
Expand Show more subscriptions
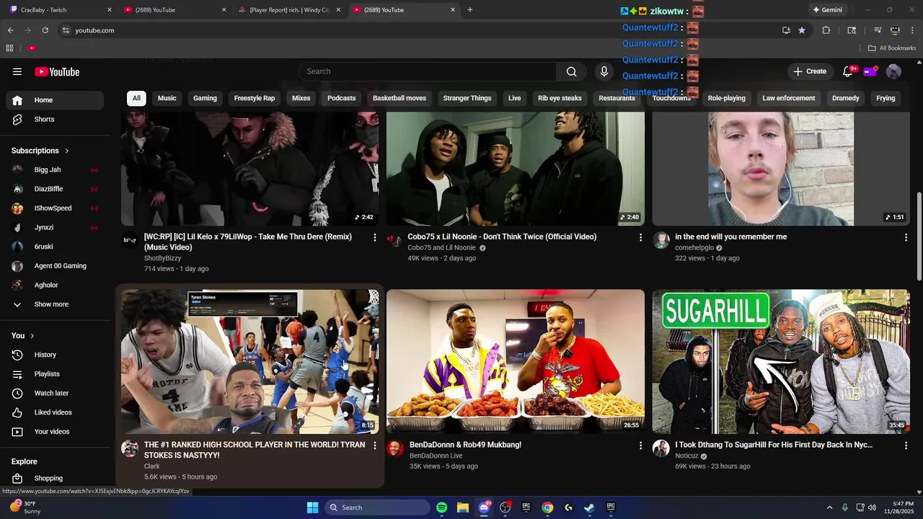coord(55,304)
